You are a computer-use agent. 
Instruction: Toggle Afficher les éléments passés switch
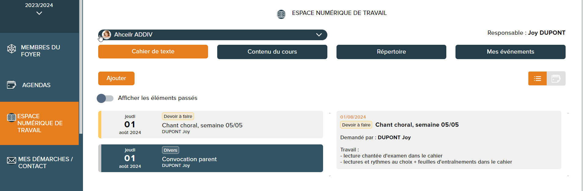point(105,98)
